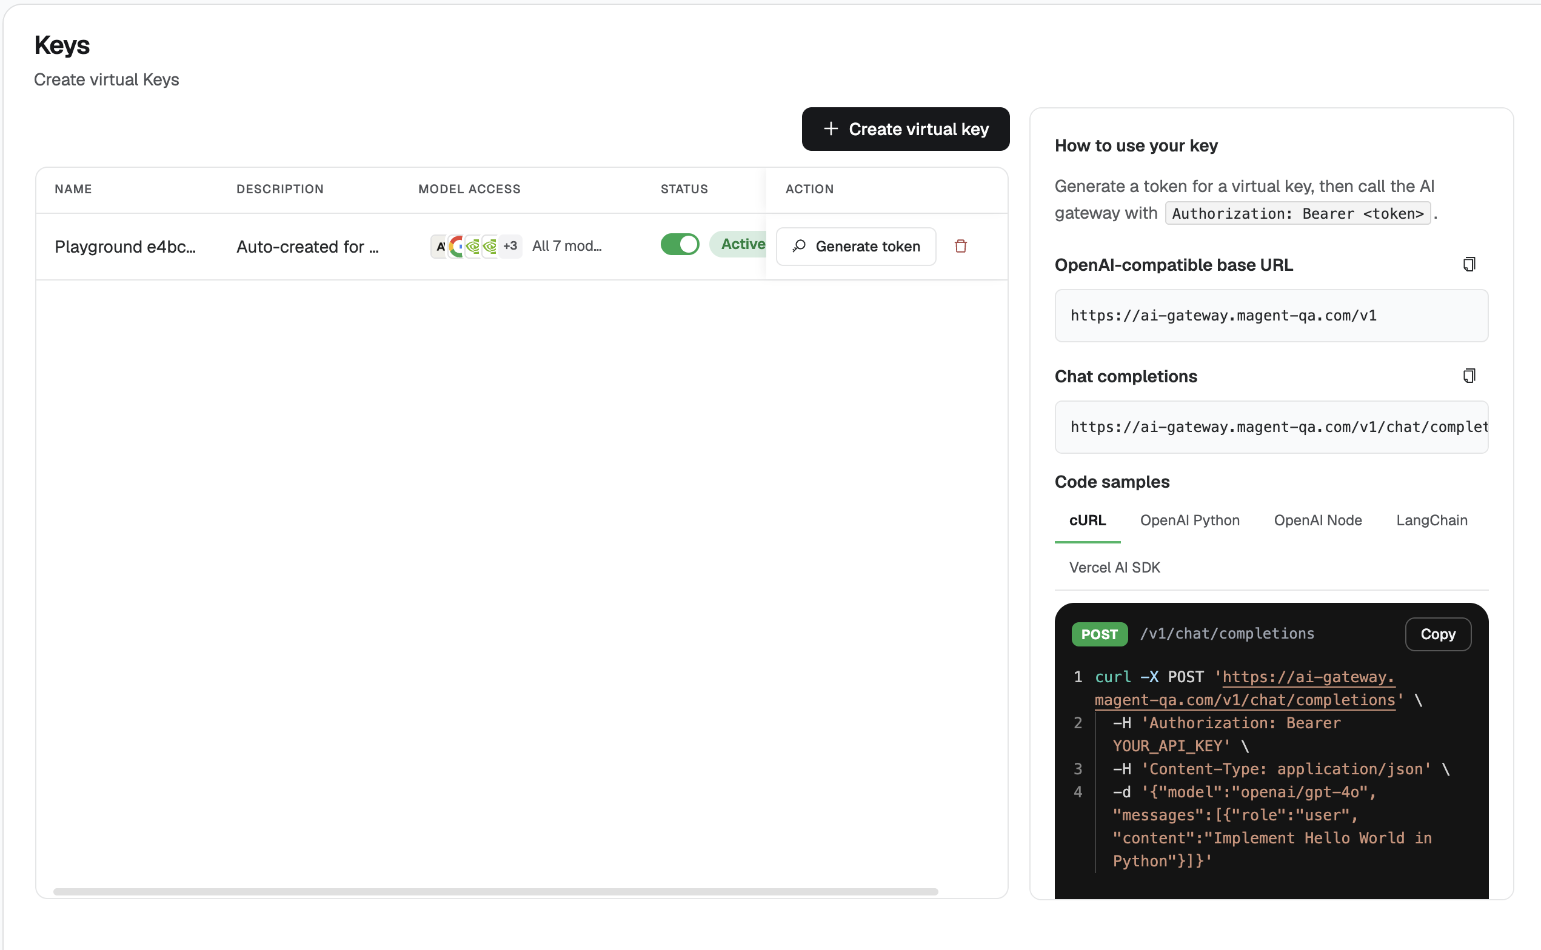Image resolution: width=1541 pixels, height=950 pixels.
Task: Click the horizontal scrollbar under the keys table
Action: 495,892
